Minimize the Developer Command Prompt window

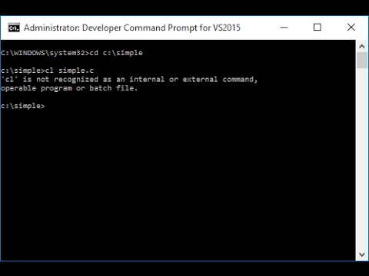coord(284,28)
